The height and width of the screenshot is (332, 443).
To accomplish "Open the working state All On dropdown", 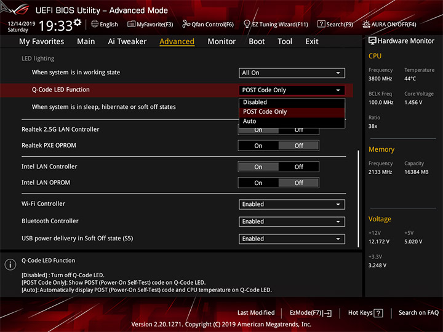I will pos(292,73).
